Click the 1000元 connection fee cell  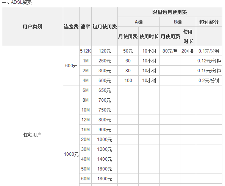71,154
